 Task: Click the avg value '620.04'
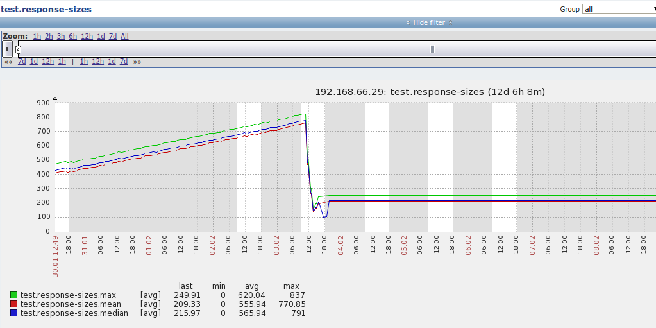click(252, 295)
